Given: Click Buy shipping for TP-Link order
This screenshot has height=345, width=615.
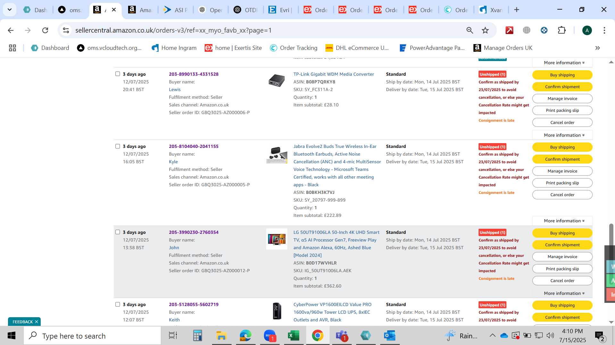Looking at the screenshot, I should [562, 75].
